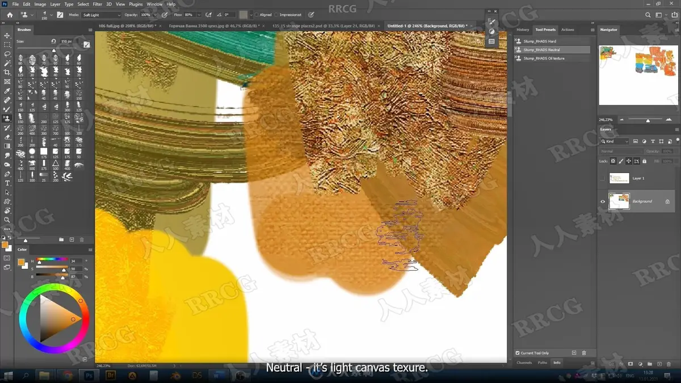The height and width of the screenshot is (383, 681).
Task: Open the brush settings panel toggle
Action: coord(60,15)
